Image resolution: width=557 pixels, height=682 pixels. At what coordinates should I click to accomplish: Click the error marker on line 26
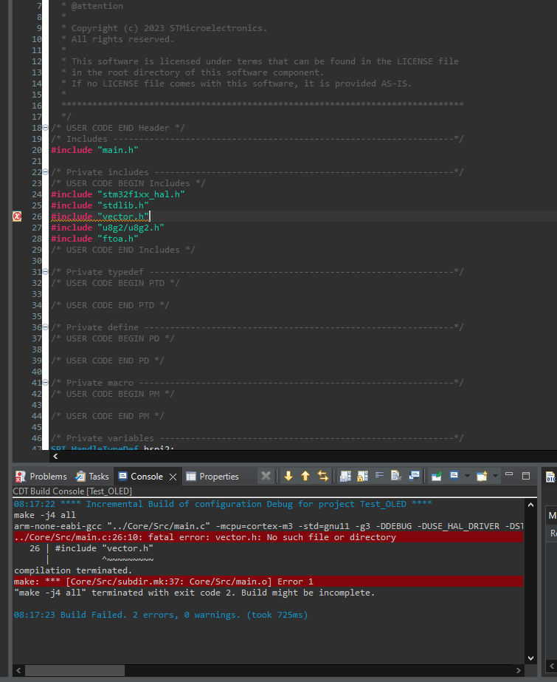[17, 216]
